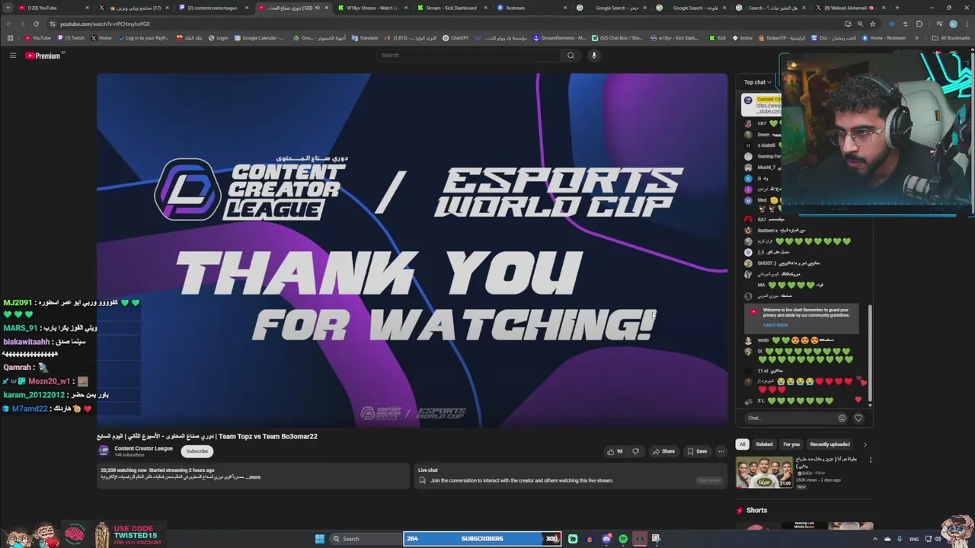The width and height of the screenshot is (975, 548).
Task: Switch to Stream - Kick Dashboard tab
Action: pyautogui.click(x=452, y=8)
